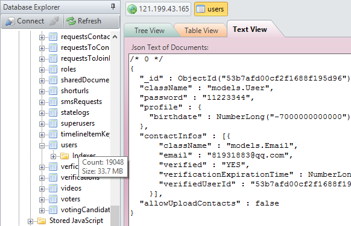Expand the superusers collection node

pyautogui.click(x=42, y=124)
